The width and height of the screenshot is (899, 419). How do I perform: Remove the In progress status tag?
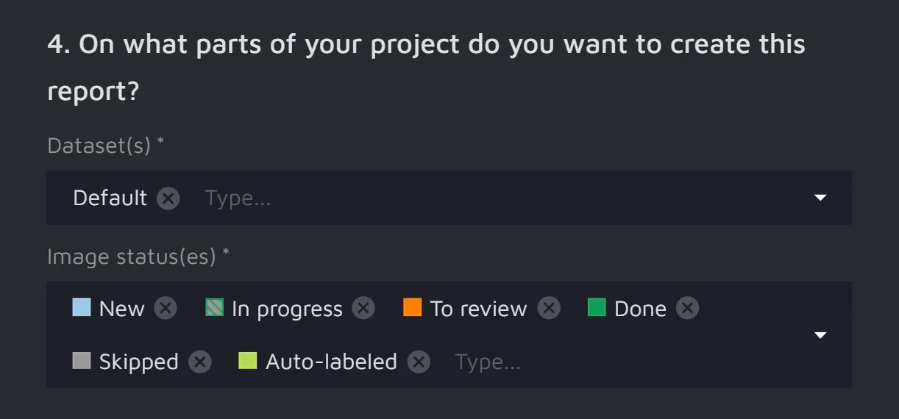pyautogui.click(x=363, y=308)
